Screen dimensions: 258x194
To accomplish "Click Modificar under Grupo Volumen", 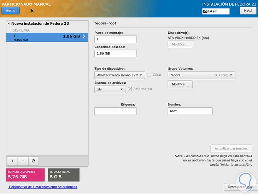I will 180,84.
